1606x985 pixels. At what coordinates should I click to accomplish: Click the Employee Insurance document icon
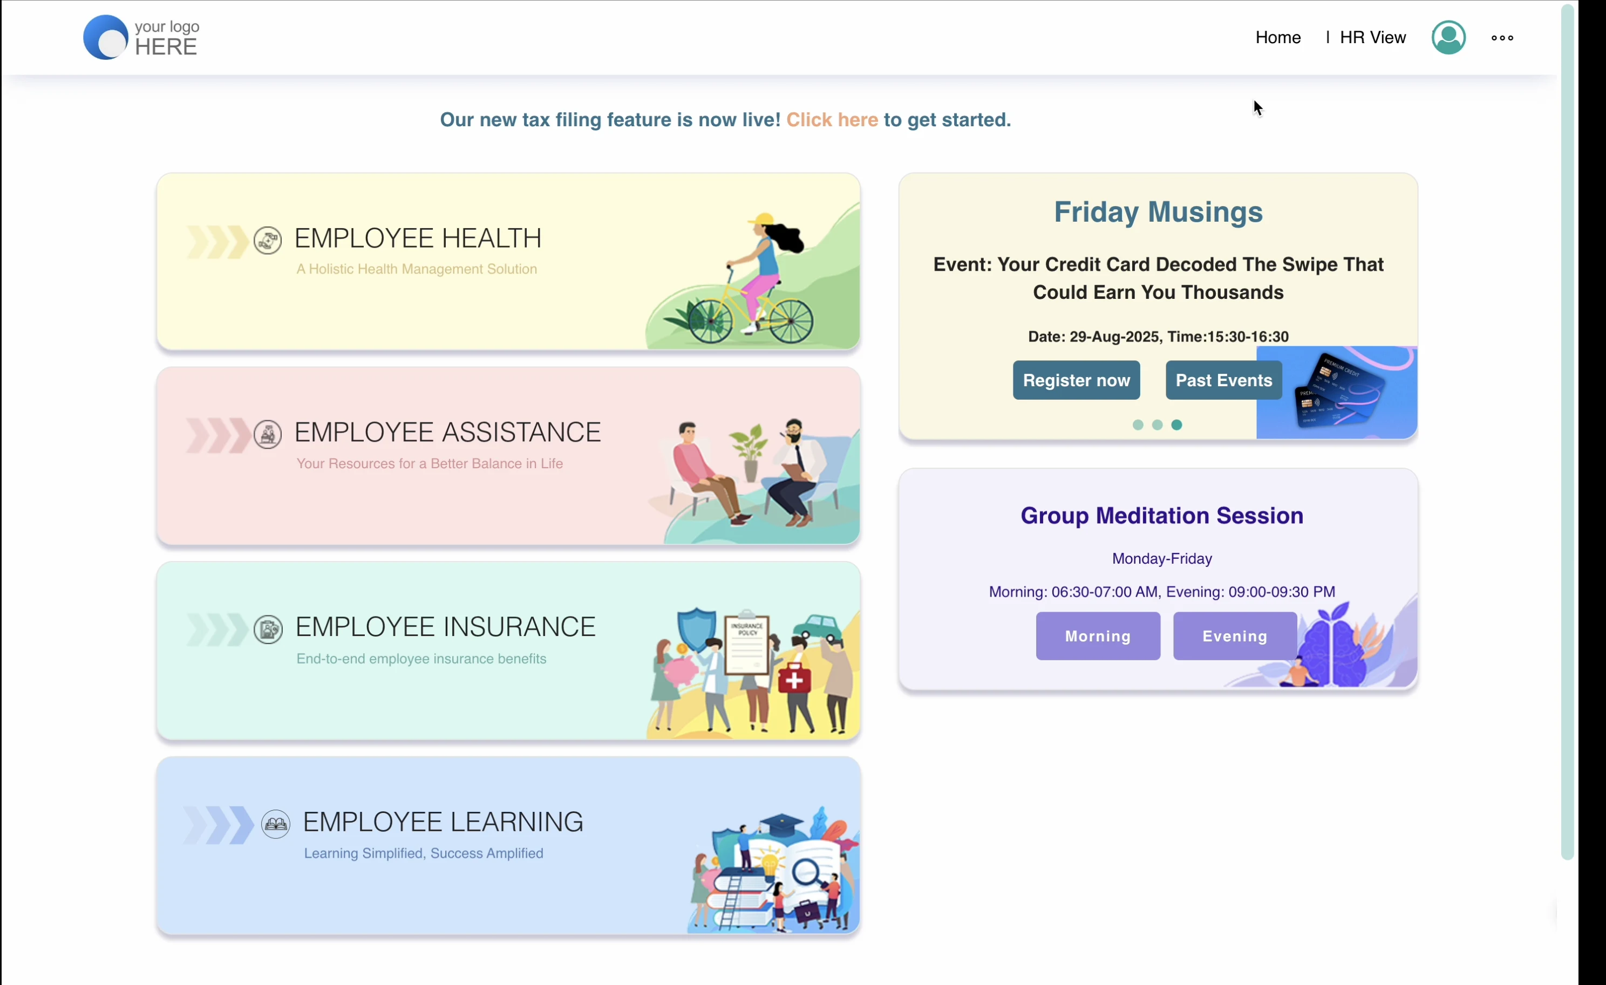[269, 630]
